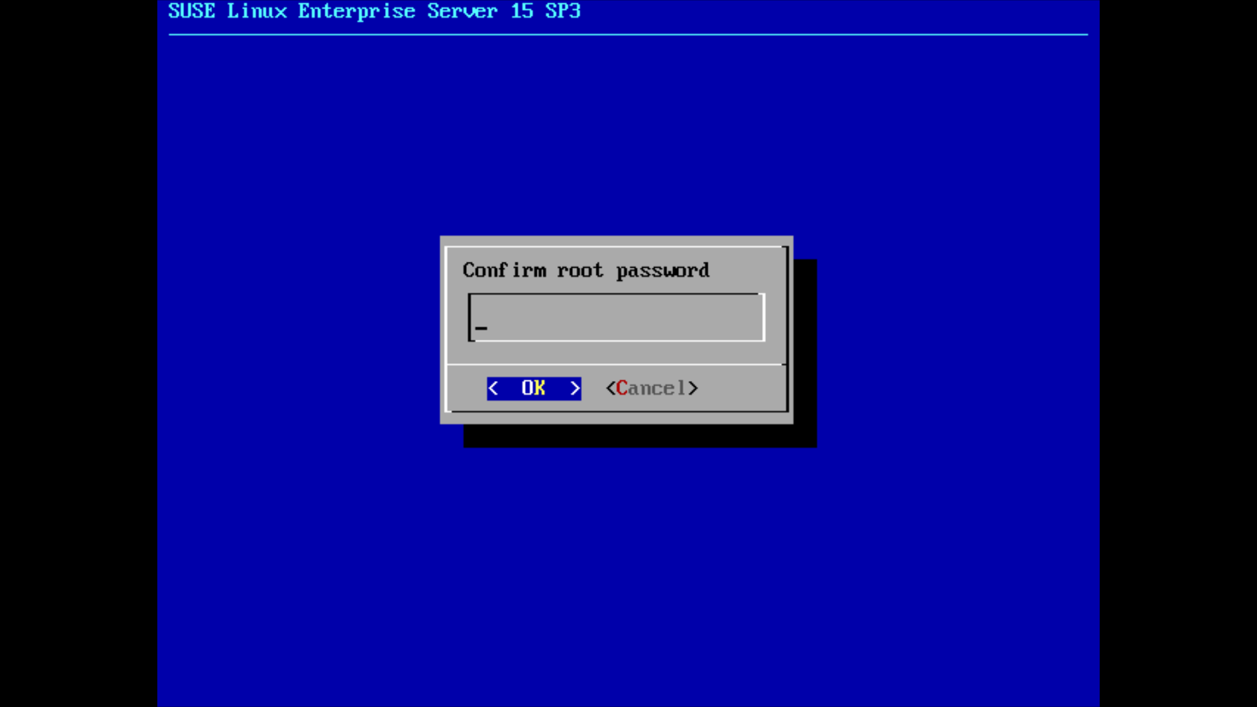The width and height of the screenshot is (1257, 707).
Task: Click the word "root" in dialog label
Action: (580, 270)
